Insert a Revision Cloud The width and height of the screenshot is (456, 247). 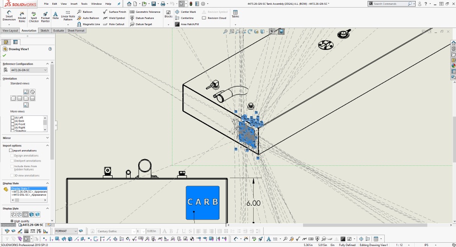click(214, 18)
